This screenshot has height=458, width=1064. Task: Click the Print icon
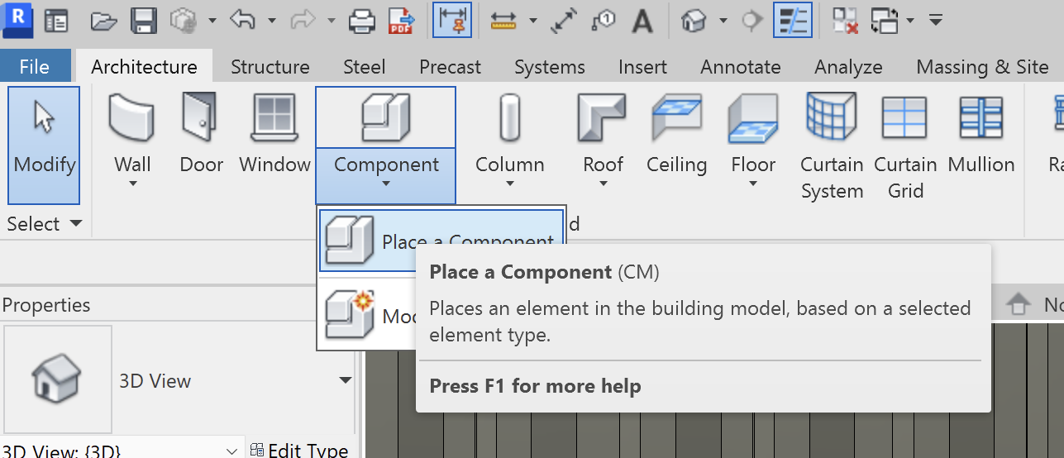pyautogui.click(x=362, y=21)
